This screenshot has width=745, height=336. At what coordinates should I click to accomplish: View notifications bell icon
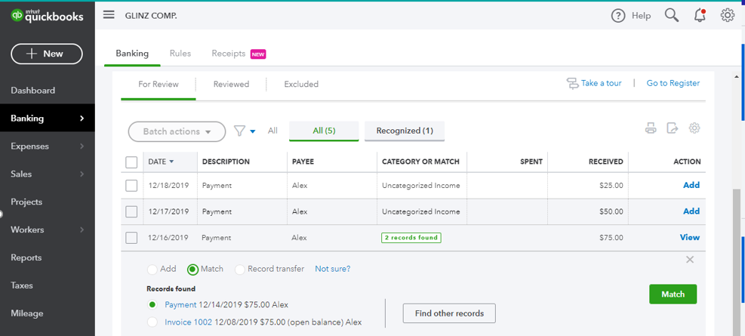point(700,15)
